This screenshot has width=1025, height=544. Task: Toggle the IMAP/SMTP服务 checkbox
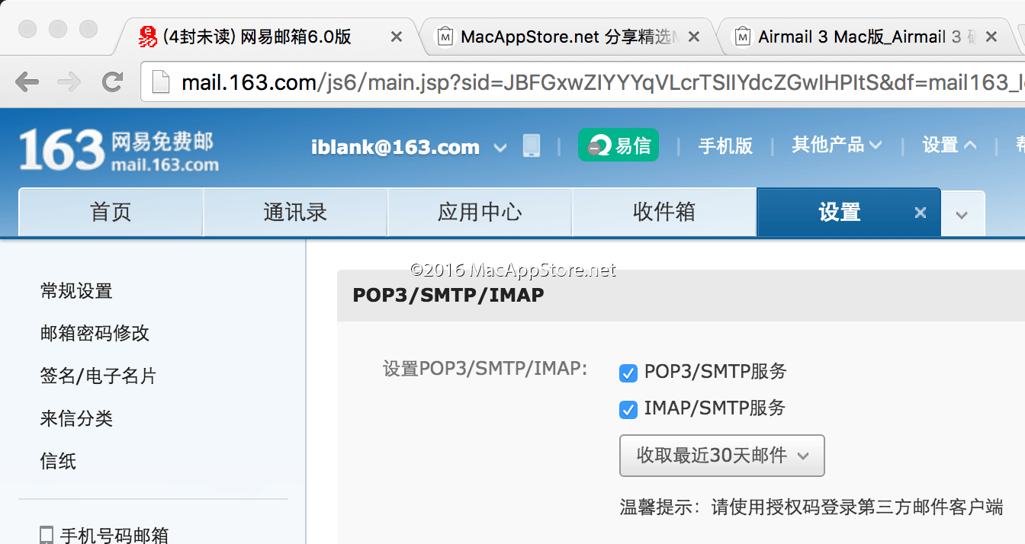628,410
